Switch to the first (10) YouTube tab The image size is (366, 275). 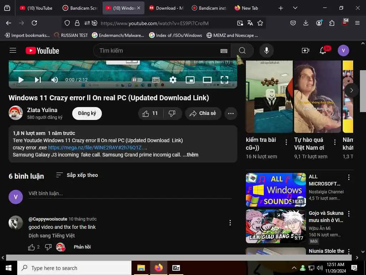tap(36, 8)
